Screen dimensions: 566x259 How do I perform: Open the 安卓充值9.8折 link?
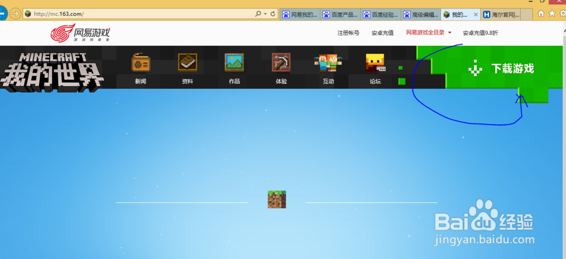point(481,33)
